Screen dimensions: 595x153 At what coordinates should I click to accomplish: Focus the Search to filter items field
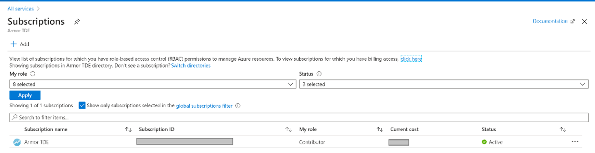299,117
